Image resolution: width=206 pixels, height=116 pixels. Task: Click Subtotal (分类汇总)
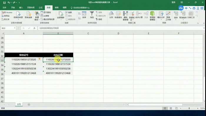(x=191, y=15)
